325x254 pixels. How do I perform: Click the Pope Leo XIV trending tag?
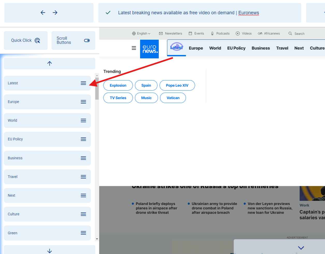(177, 85)
